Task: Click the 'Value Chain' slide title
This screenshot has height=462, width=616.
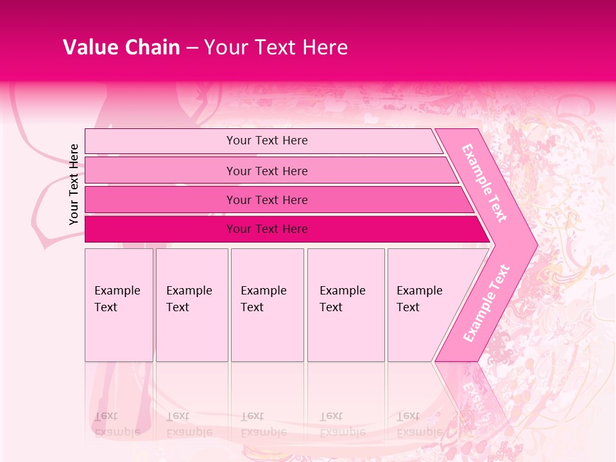Action: tap(121, 47)
